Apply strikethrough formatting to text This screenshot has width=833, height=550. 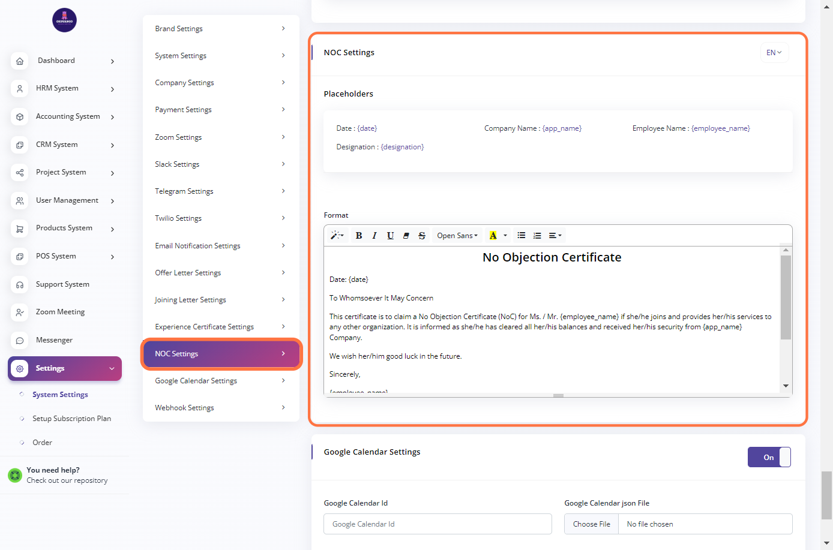[x=422, y=236]
